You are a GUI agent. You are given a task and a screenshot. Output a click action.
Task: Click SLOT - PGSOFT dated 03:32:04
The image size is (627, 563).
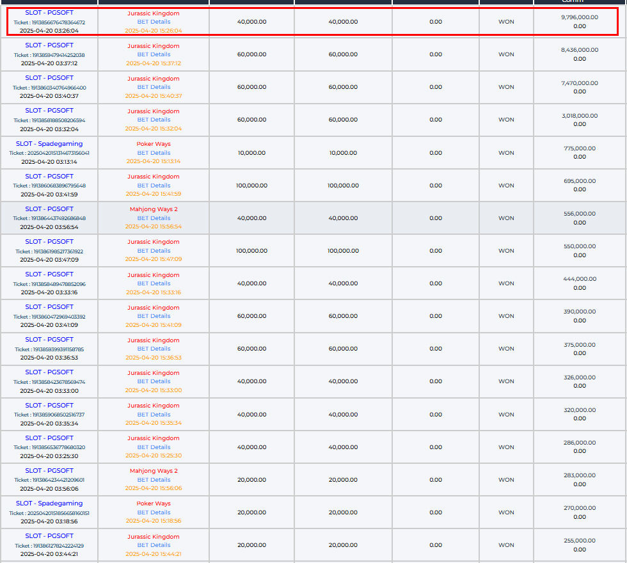point(49,110)
